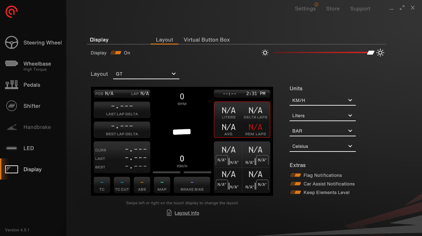Click the fuel info panel with LITERS

click(242, 119)
